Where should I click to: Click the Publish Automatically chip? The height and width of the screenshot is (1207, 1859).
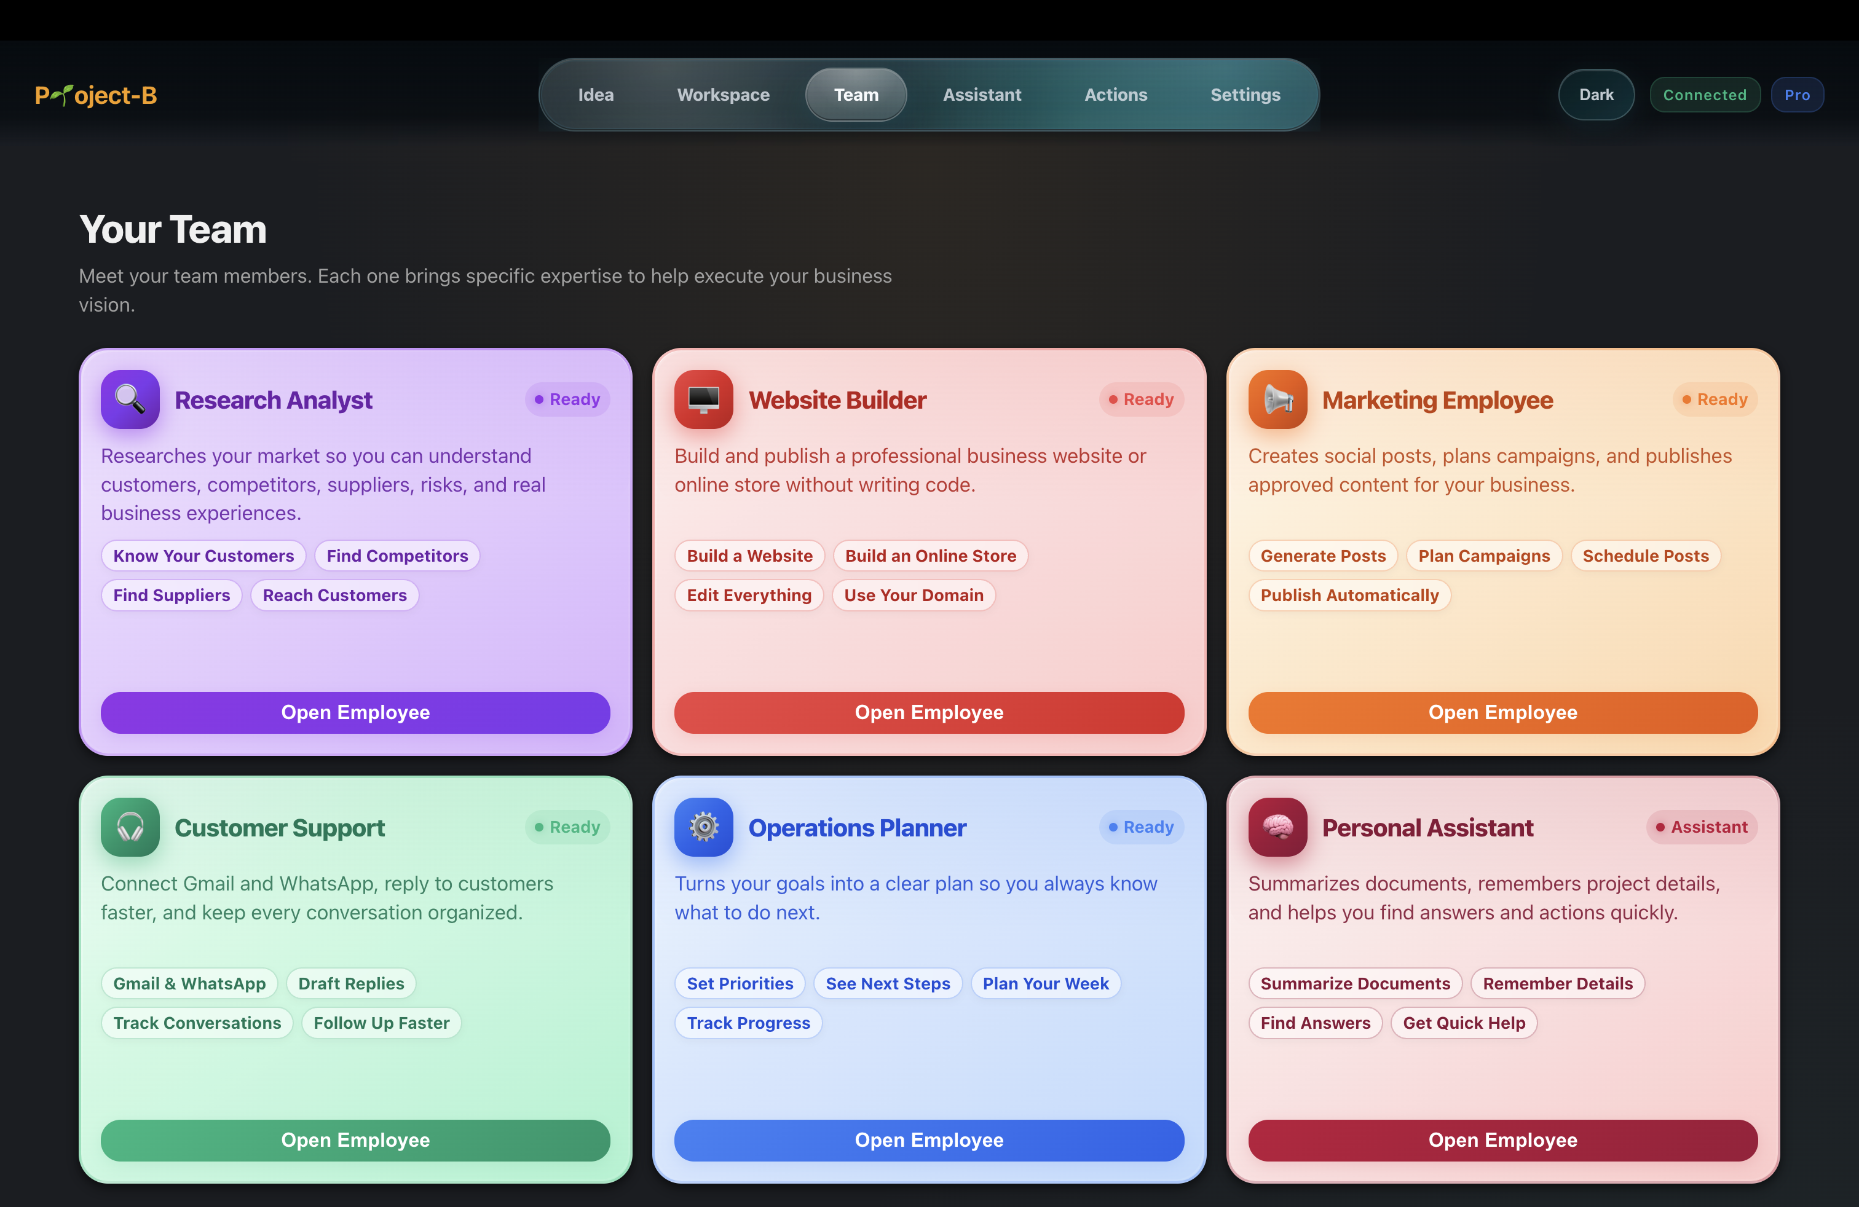tap(1349, 595)
